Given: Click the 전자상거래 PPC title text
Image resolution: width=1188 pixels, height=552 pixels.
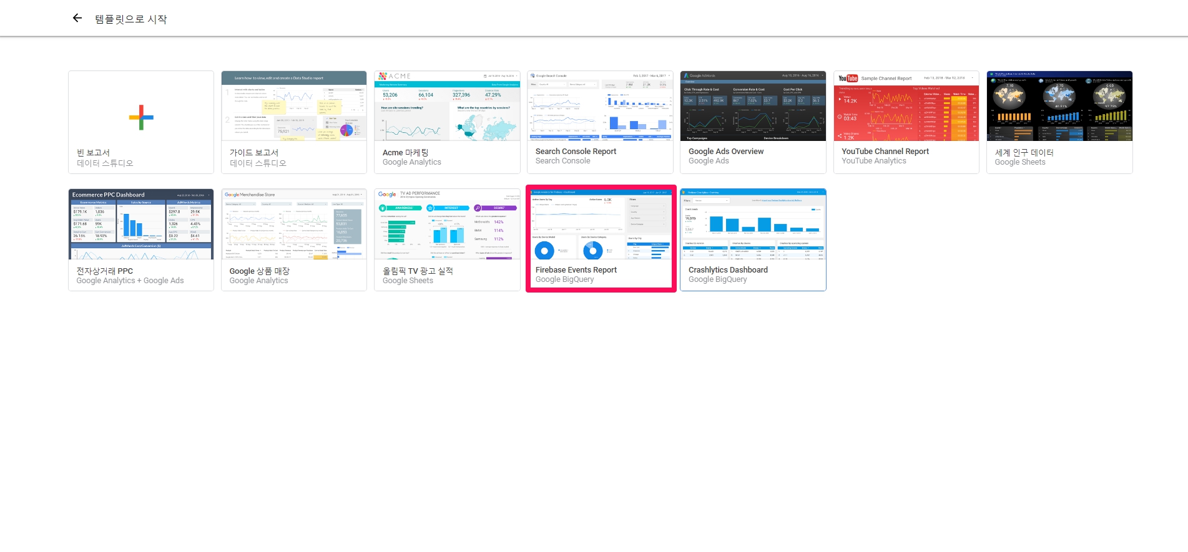Looking at the screenshot, I should tap(105, 271).
